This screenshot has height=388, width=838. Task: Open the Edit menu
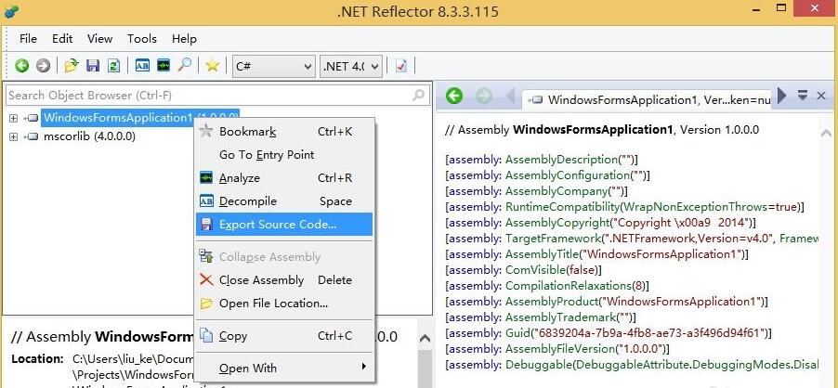62,38
